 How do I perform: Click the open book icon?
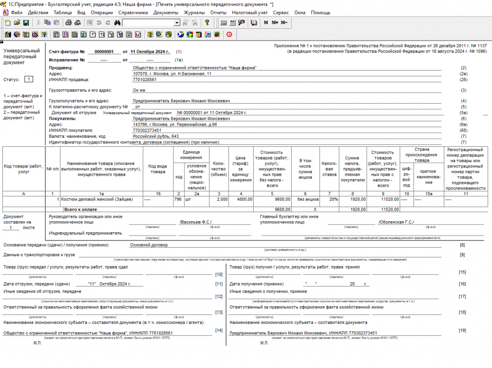coord(254,23)
